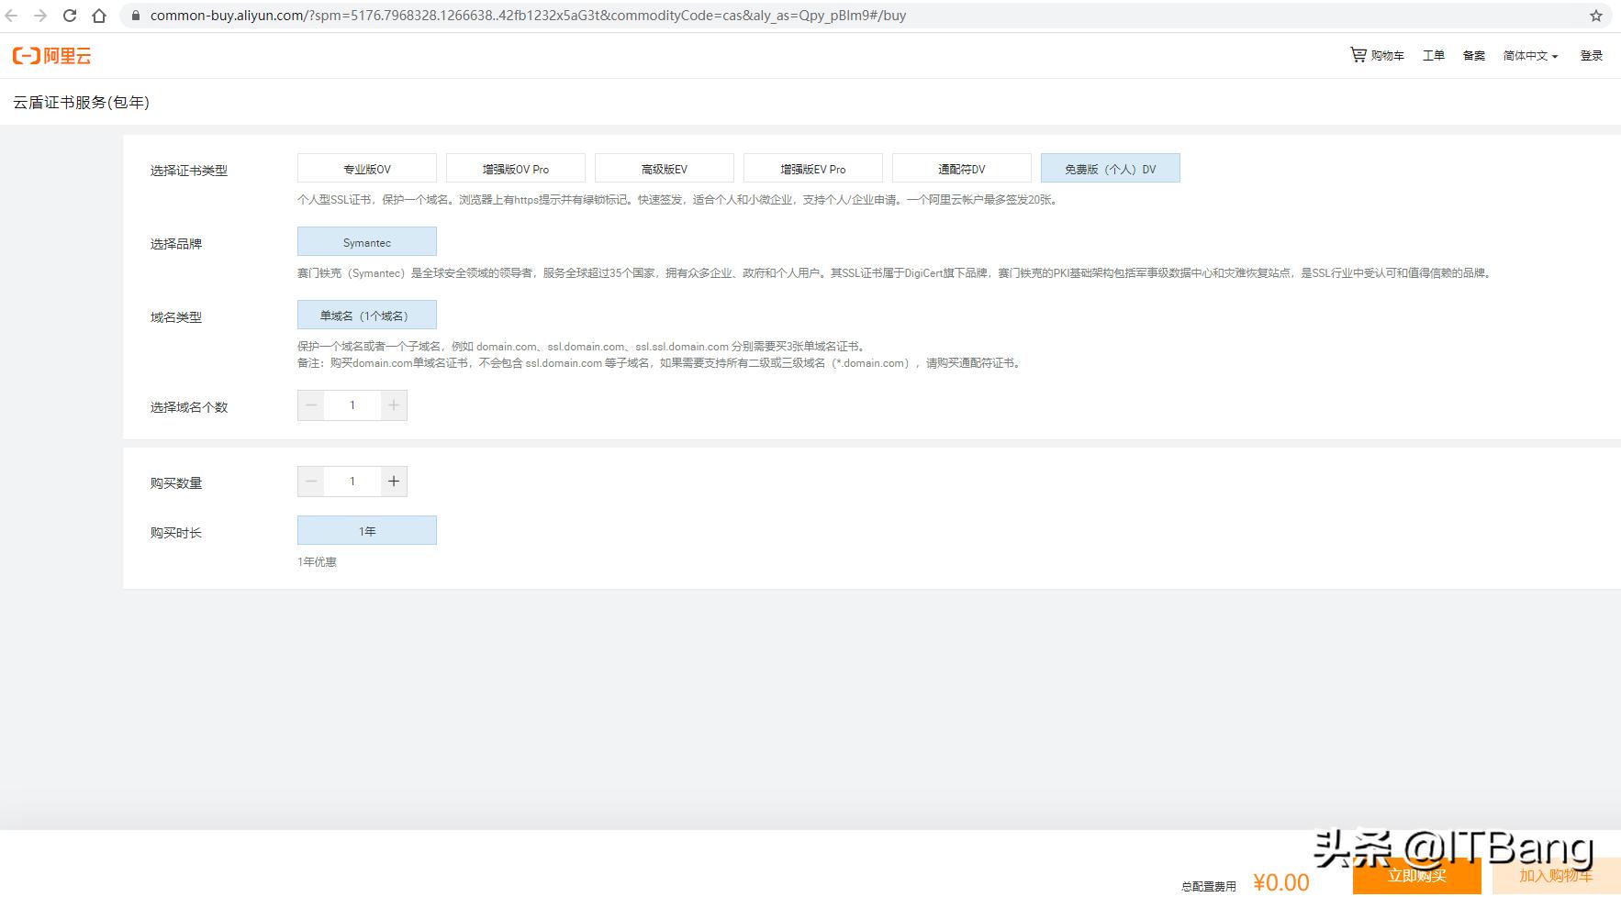This screenshot has height=897, width=1621.
Task: Select the 专业版OV certificate type
Action: [x=366, y=168]
